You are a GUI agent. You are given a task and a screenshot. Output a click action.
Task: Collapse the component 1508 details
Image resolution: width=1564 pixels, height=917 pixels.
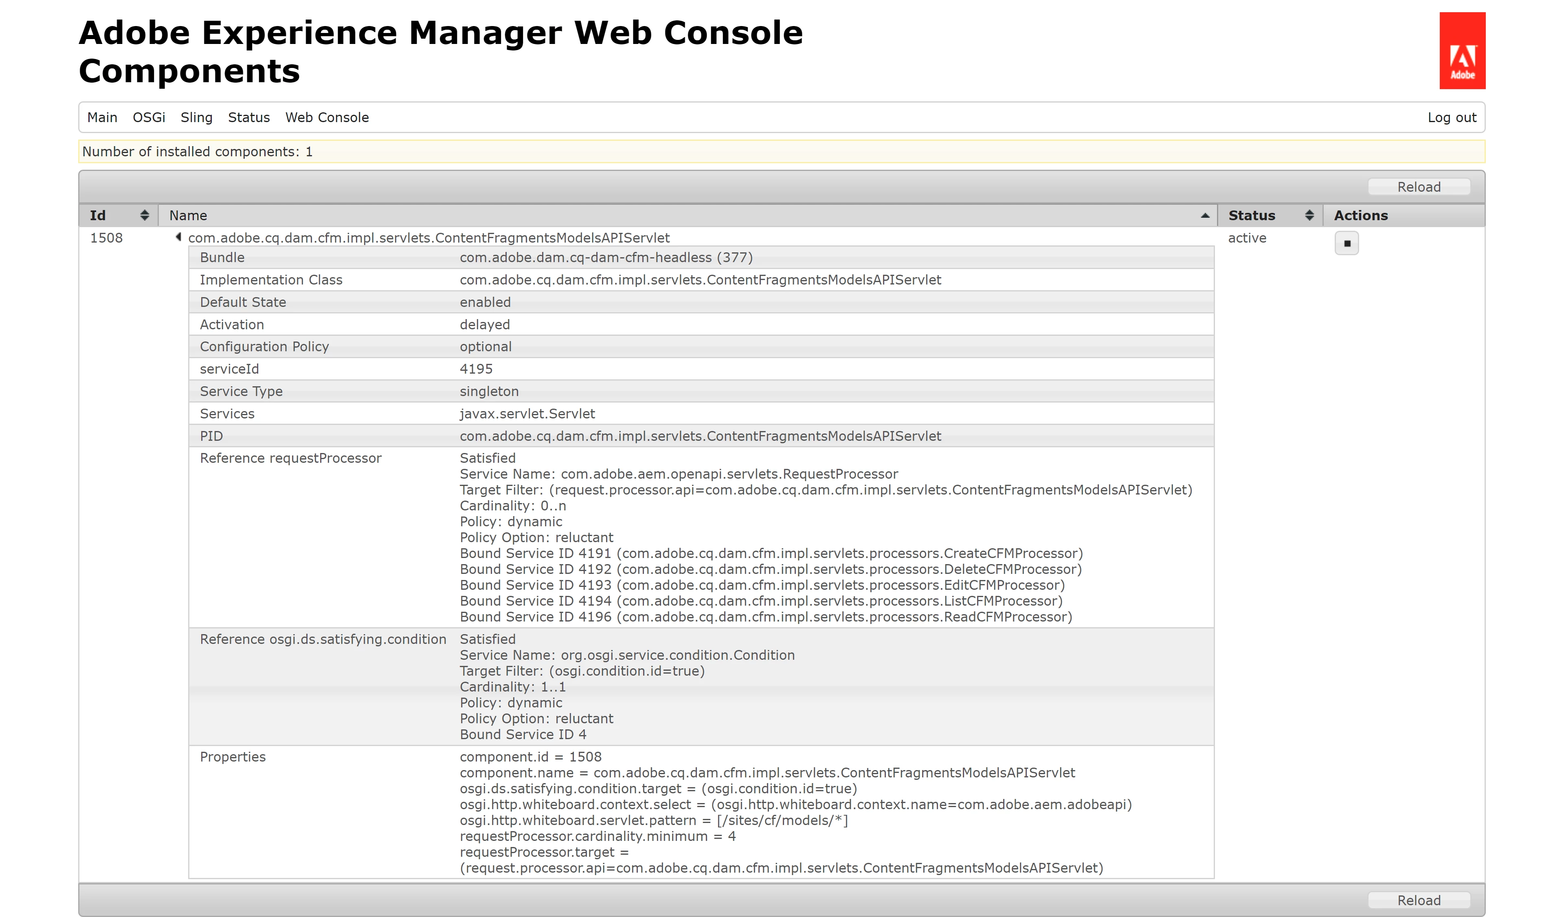pos(178,237)
